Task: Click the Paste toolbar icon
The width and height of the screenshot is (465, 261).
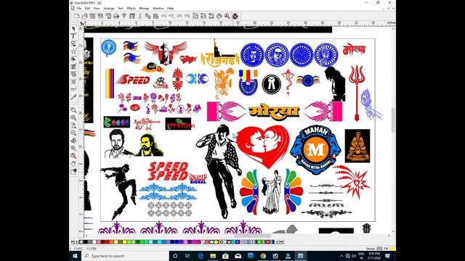Action: (155, 16)
